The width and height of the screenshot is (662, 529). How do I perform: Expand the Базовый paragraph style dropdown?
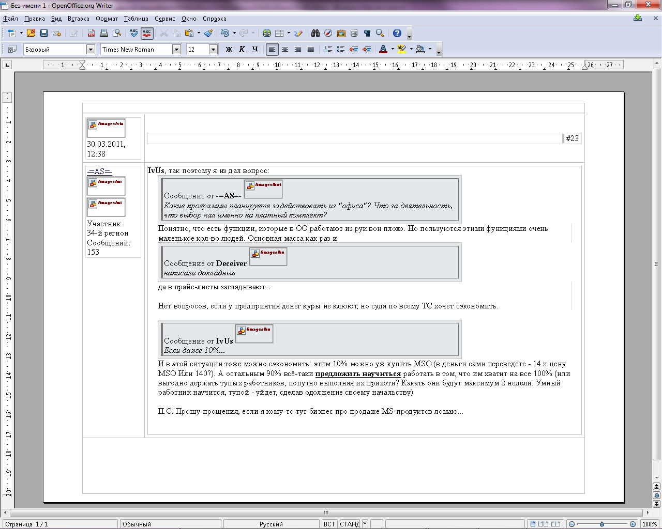91,50
